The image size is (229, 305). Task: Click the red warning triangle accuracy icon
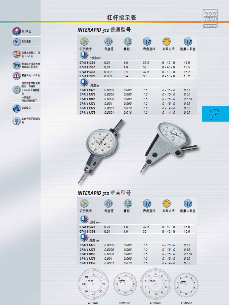(x=17, y=75)
